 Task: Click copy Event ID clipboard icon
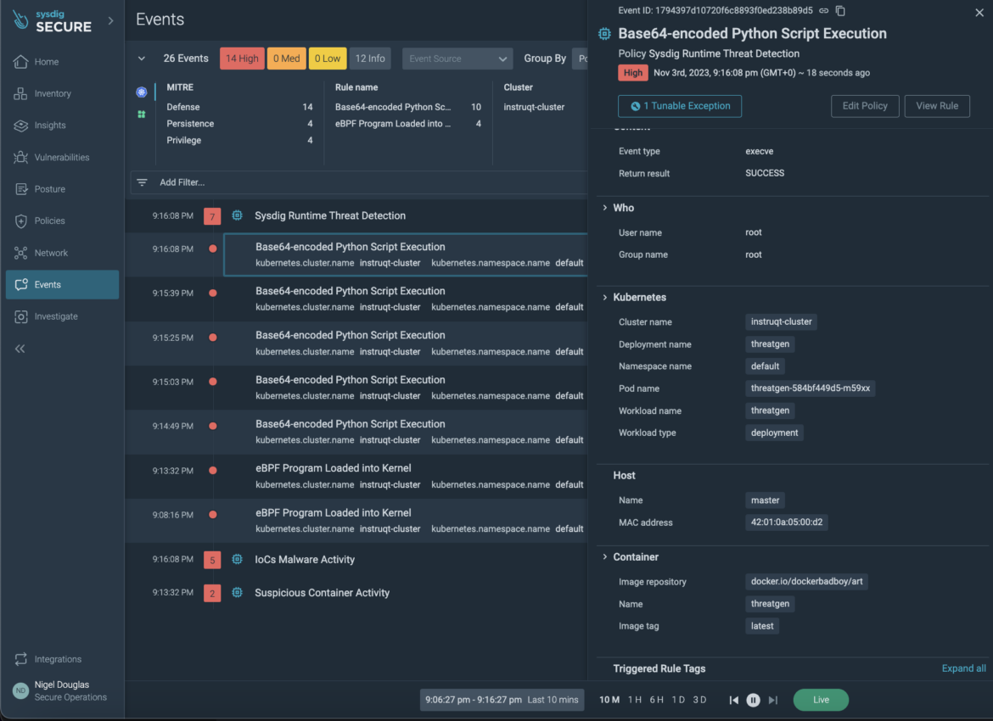[x=840, y=10]
